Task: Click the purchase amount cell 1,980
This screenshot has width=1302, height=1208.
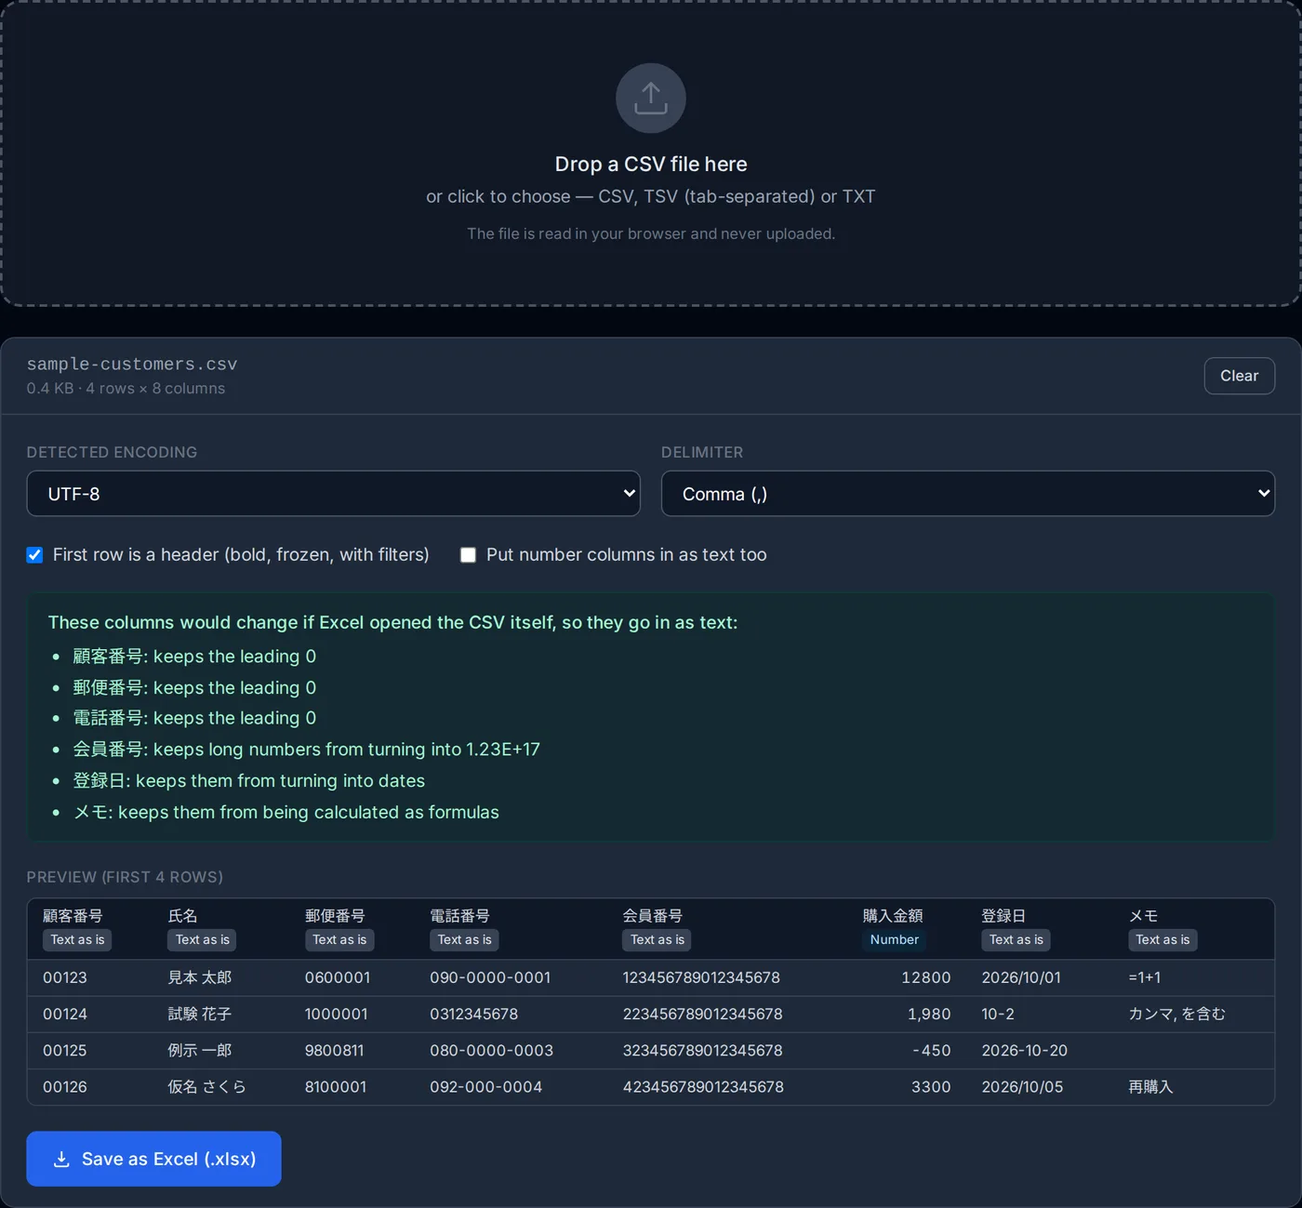Action: coord(929,1015)
